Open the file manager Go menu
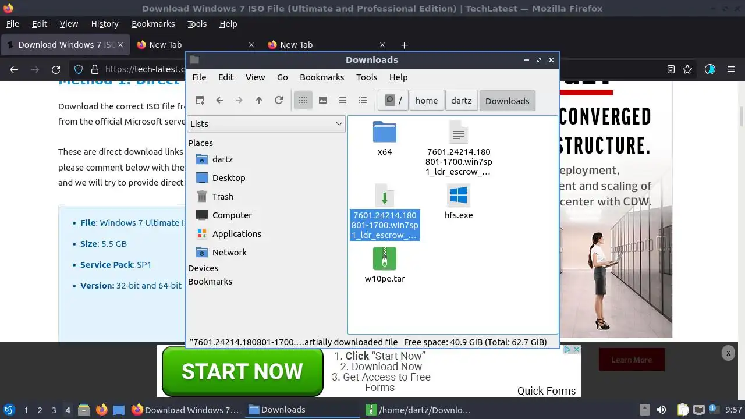The height and width of the screenshot is (419, 745). pos(282,77)
